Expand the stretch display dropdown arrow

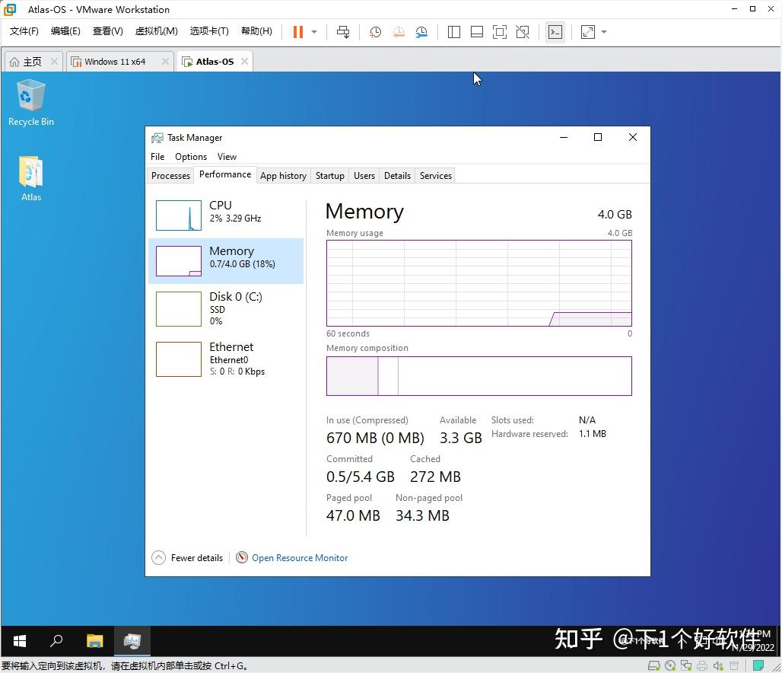click(604, 32)
